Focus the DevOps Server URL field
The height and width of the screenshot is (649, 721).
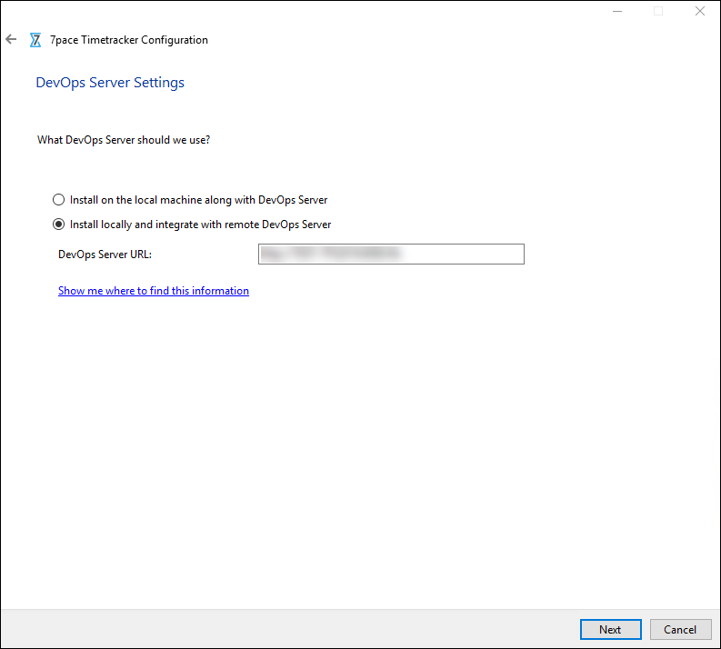point(391,255)
